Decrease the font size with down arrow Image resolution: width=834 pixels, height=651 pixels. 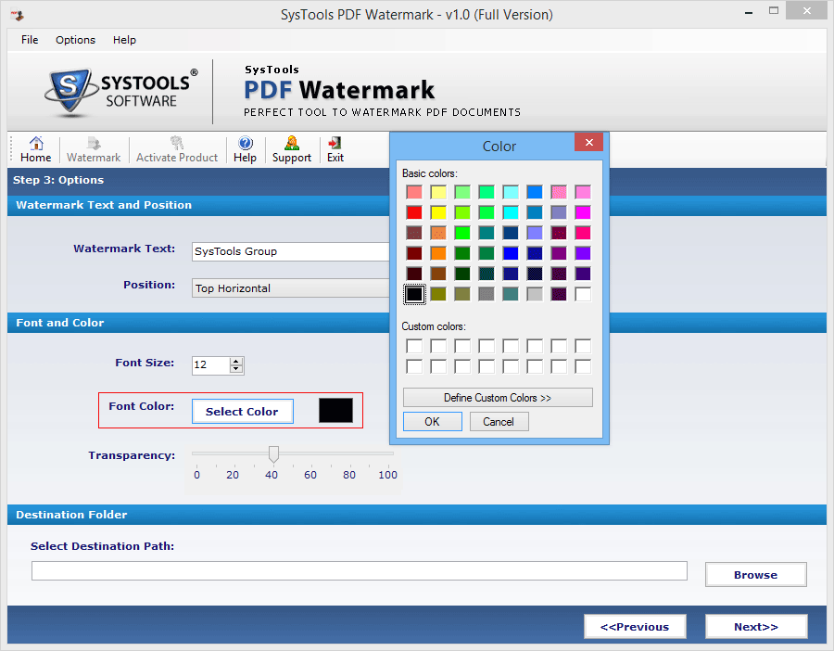pos(236,369)
